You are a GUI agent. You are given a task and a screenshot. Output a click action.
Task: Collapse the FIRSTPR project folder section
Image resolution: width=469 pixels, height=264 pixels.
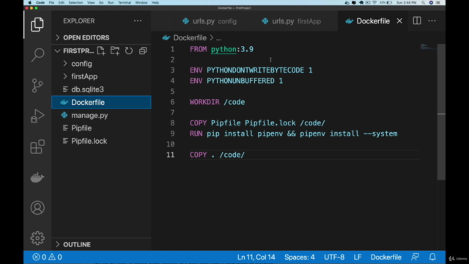(75, 51)
